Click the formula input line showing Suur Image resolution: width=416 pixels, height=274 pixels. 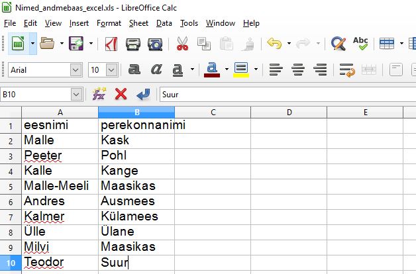tap(288, 95)
